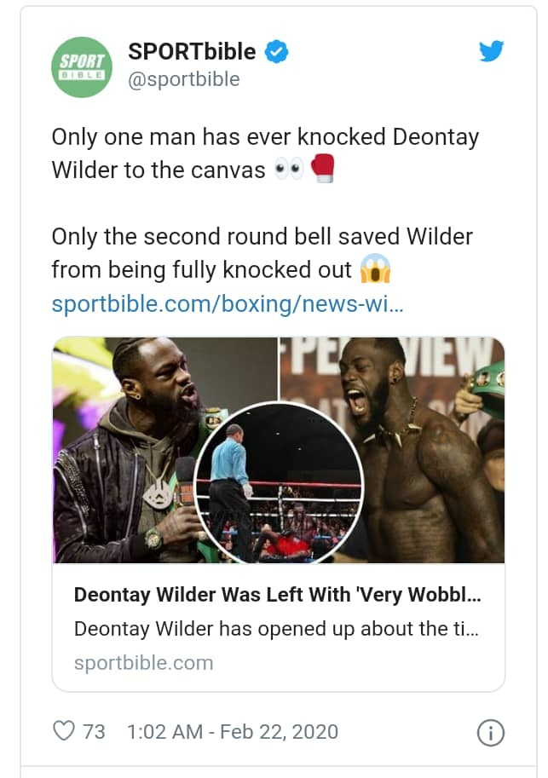
Task: Open the tweet info circle icon
Action: pos(490,732)
